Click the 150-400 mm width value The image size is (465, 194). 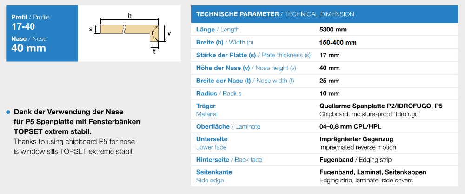(338, 43)
